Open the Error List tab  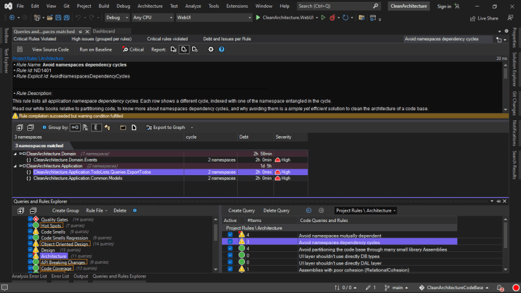60,276
